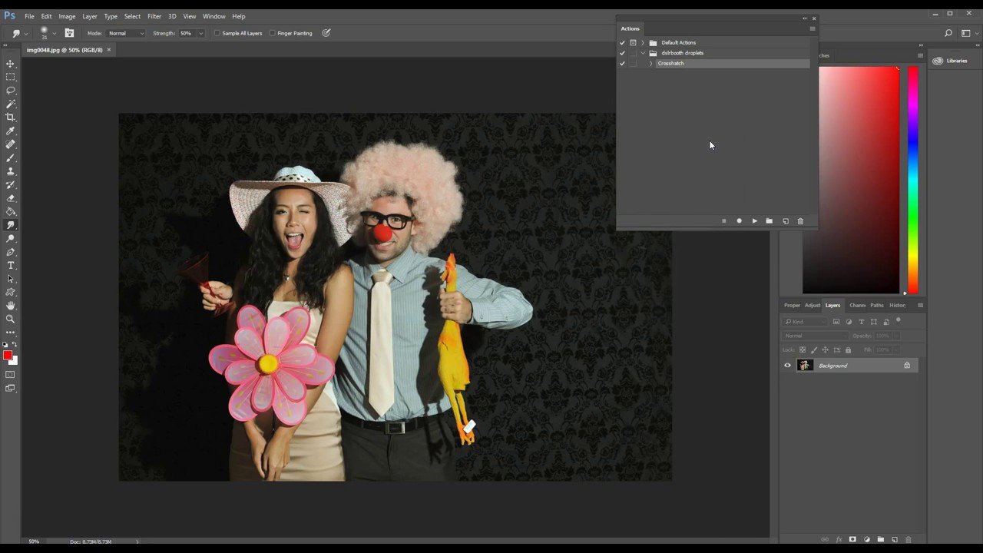Stop action playback or recording
This screenshot has height=553, width=983.
[x=723, y=221]
